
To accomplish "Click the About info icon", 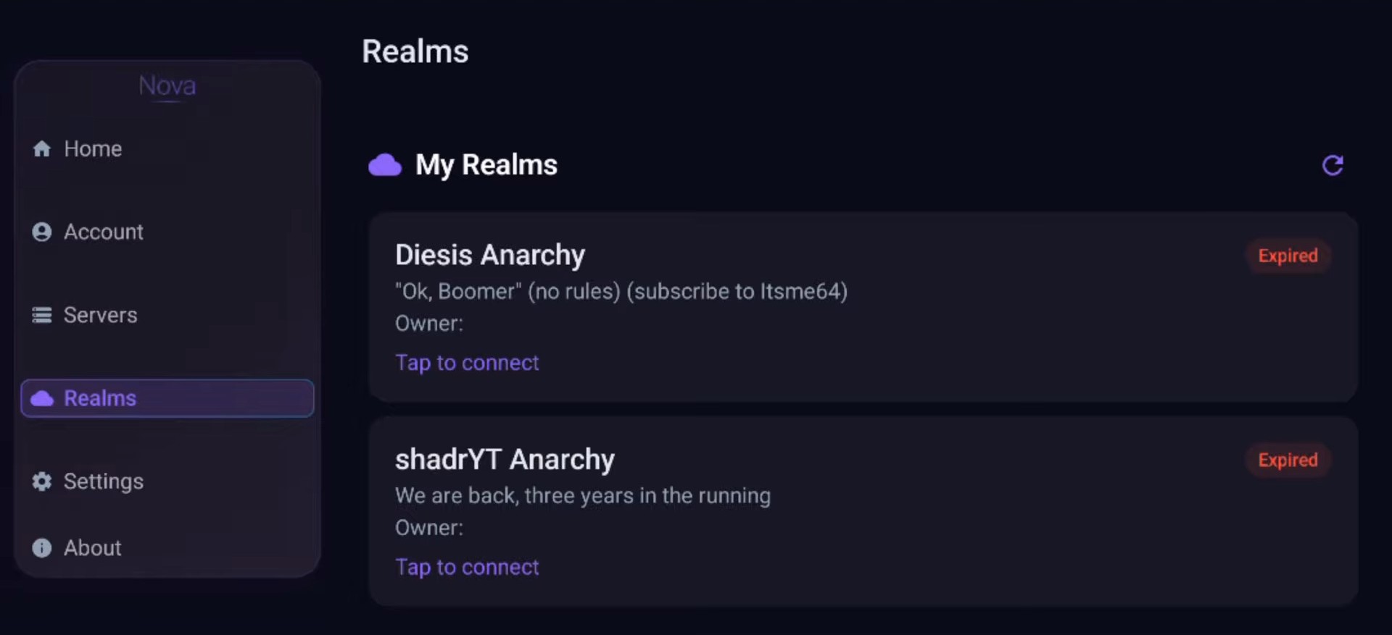I will [x=42, y=548].
